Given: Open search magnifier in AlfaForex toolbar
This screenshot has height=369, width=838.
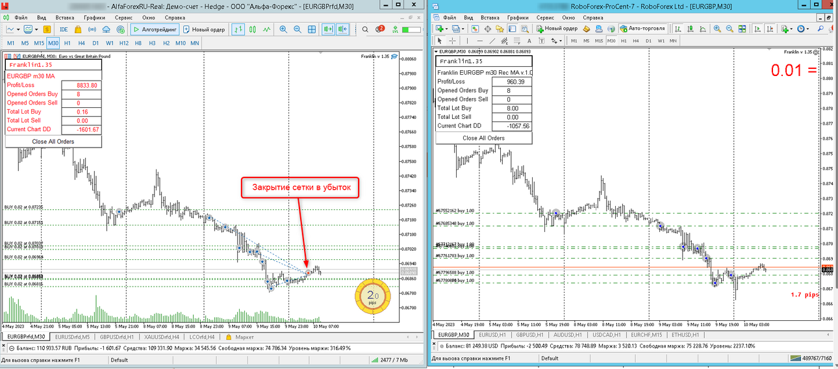Looking at the screenshot, I should 365,29.
